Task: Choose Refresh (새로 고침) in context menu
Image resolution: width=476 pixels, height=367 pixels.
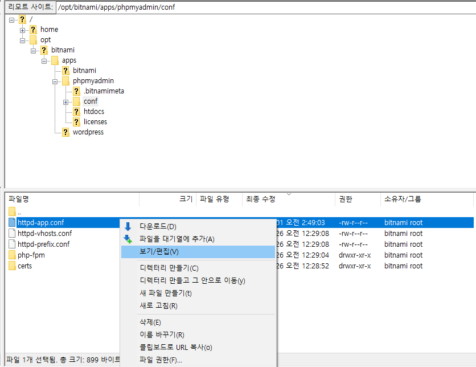Action: point(198,305)
